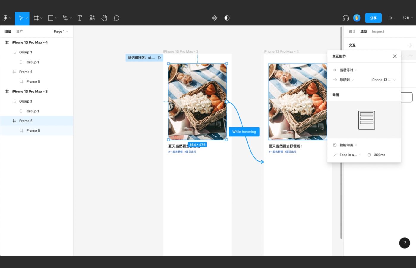Click the Smart animate icon

point(335,145)
